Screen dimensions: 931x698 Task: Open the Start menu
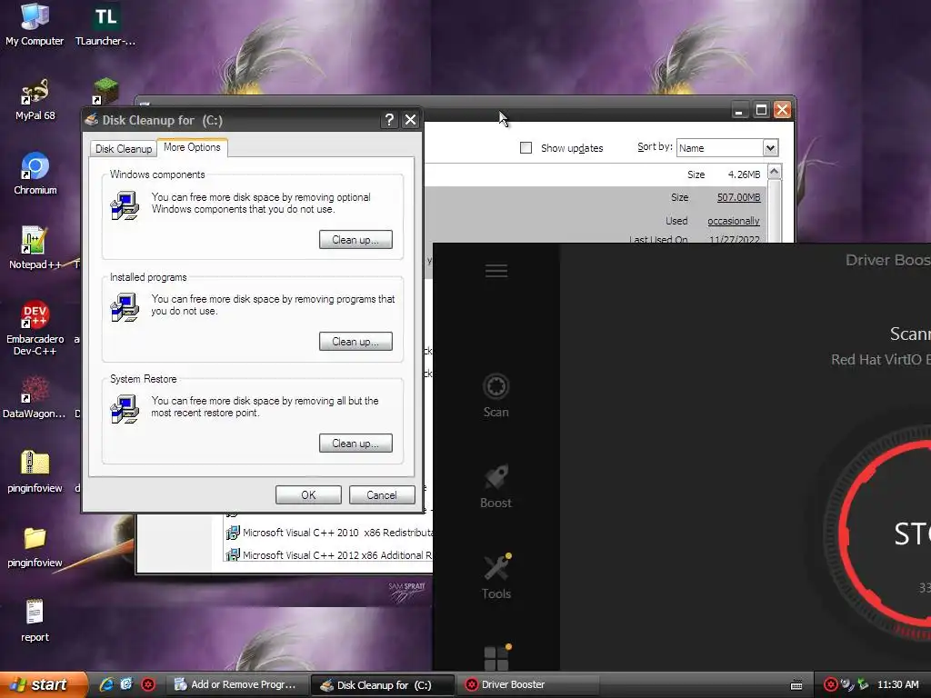click(x=43, y=684)
